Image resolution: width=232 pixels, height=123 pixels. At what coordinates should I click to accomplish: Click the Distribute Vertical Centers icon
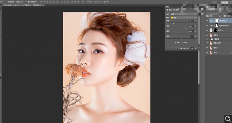point(65,2)
